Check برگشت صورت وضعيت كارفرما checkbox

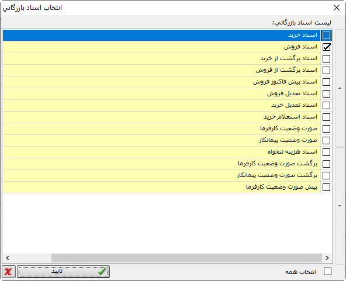click(326, 164)
